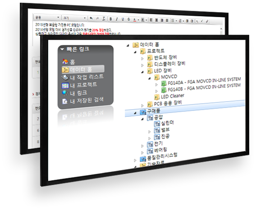Viewport: 256px width, 211px height.
Task: Click the 내 링크 globe icon
Action: coord(65,93)
